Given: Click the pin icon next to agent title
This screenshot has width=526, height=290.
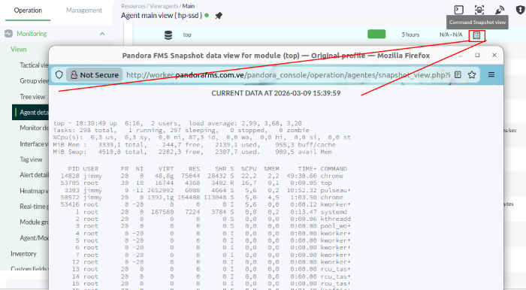Looking at the screenshot, I should [x=219, y=16].
